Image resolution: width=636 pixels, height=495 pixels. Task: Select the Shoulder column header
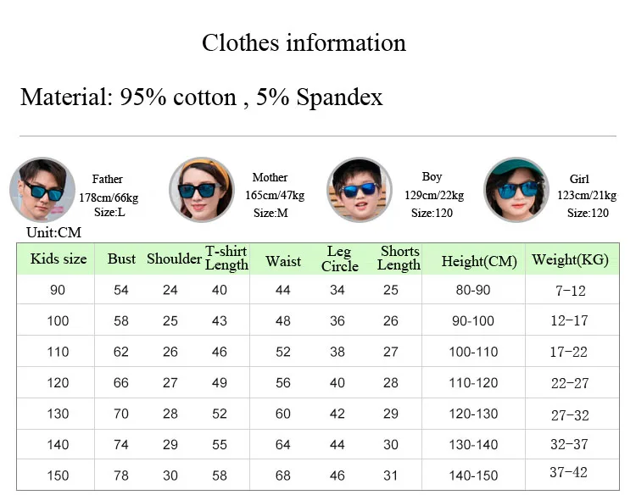tap(174, 259)
